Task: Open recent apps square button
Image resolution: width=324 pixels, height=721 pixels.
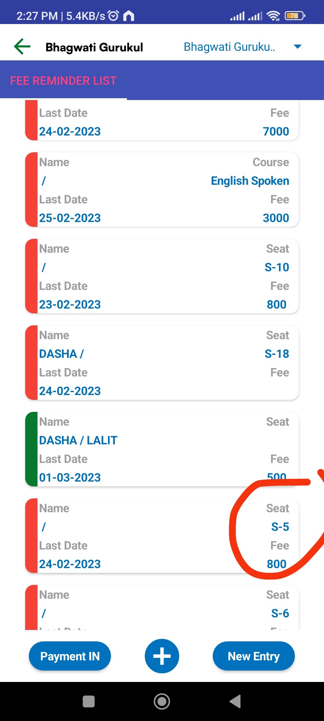Action: click(x=88, y=701)
